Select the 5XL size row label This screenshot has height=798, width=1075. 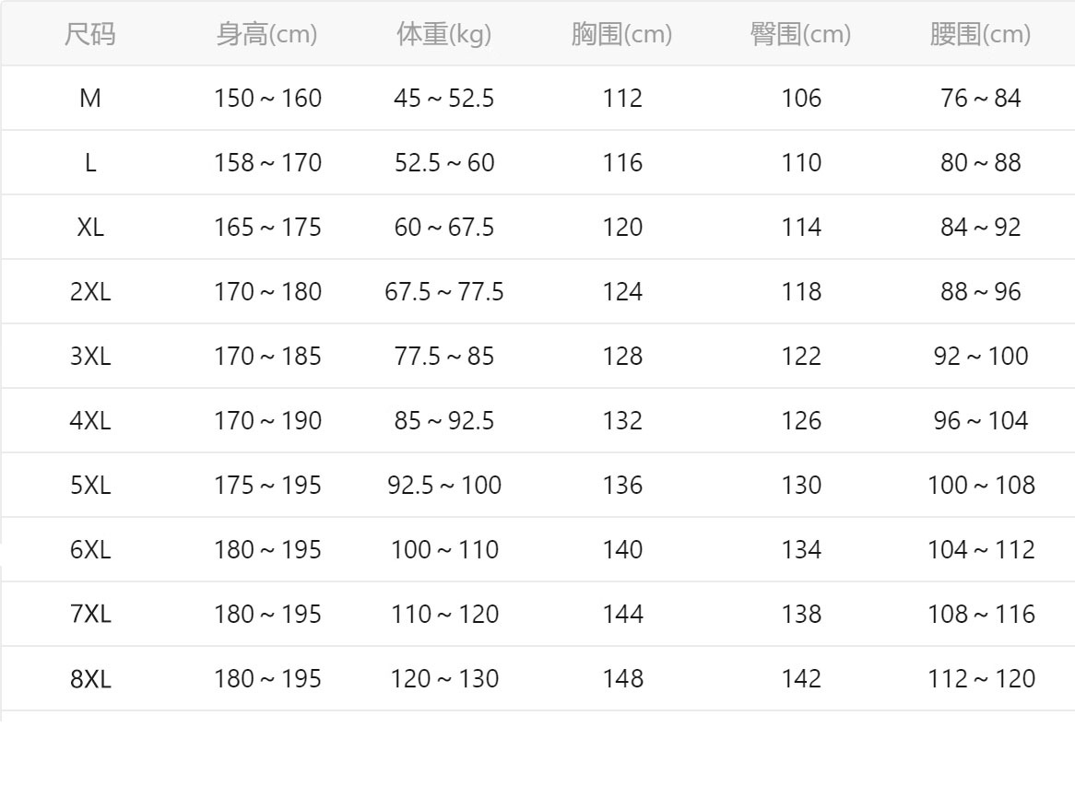click(89, 486)
